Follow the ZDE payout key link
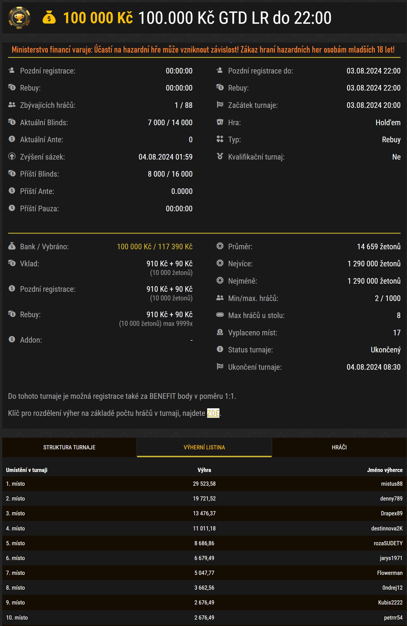 (213, 413)
